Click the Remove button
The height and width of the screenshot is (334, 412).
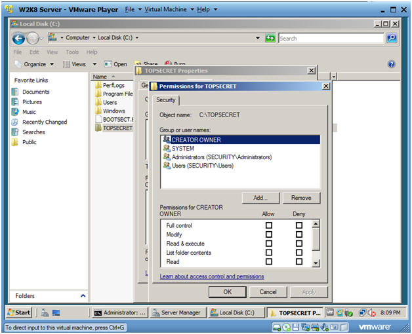[301, 198]
